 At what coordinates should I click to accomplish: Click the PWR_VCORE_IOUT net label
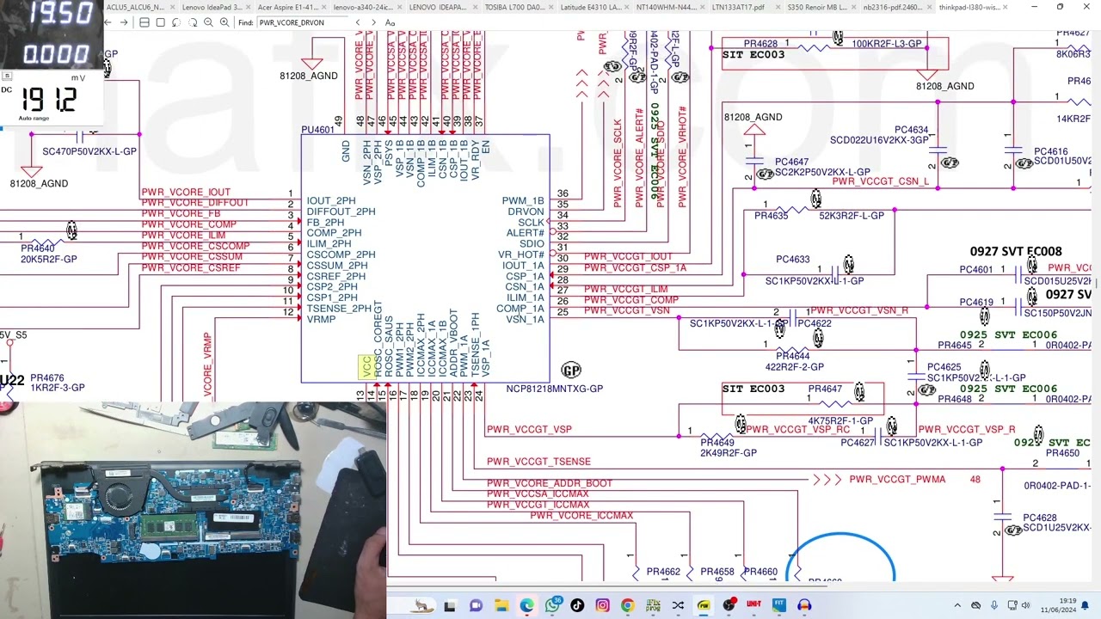186,192
